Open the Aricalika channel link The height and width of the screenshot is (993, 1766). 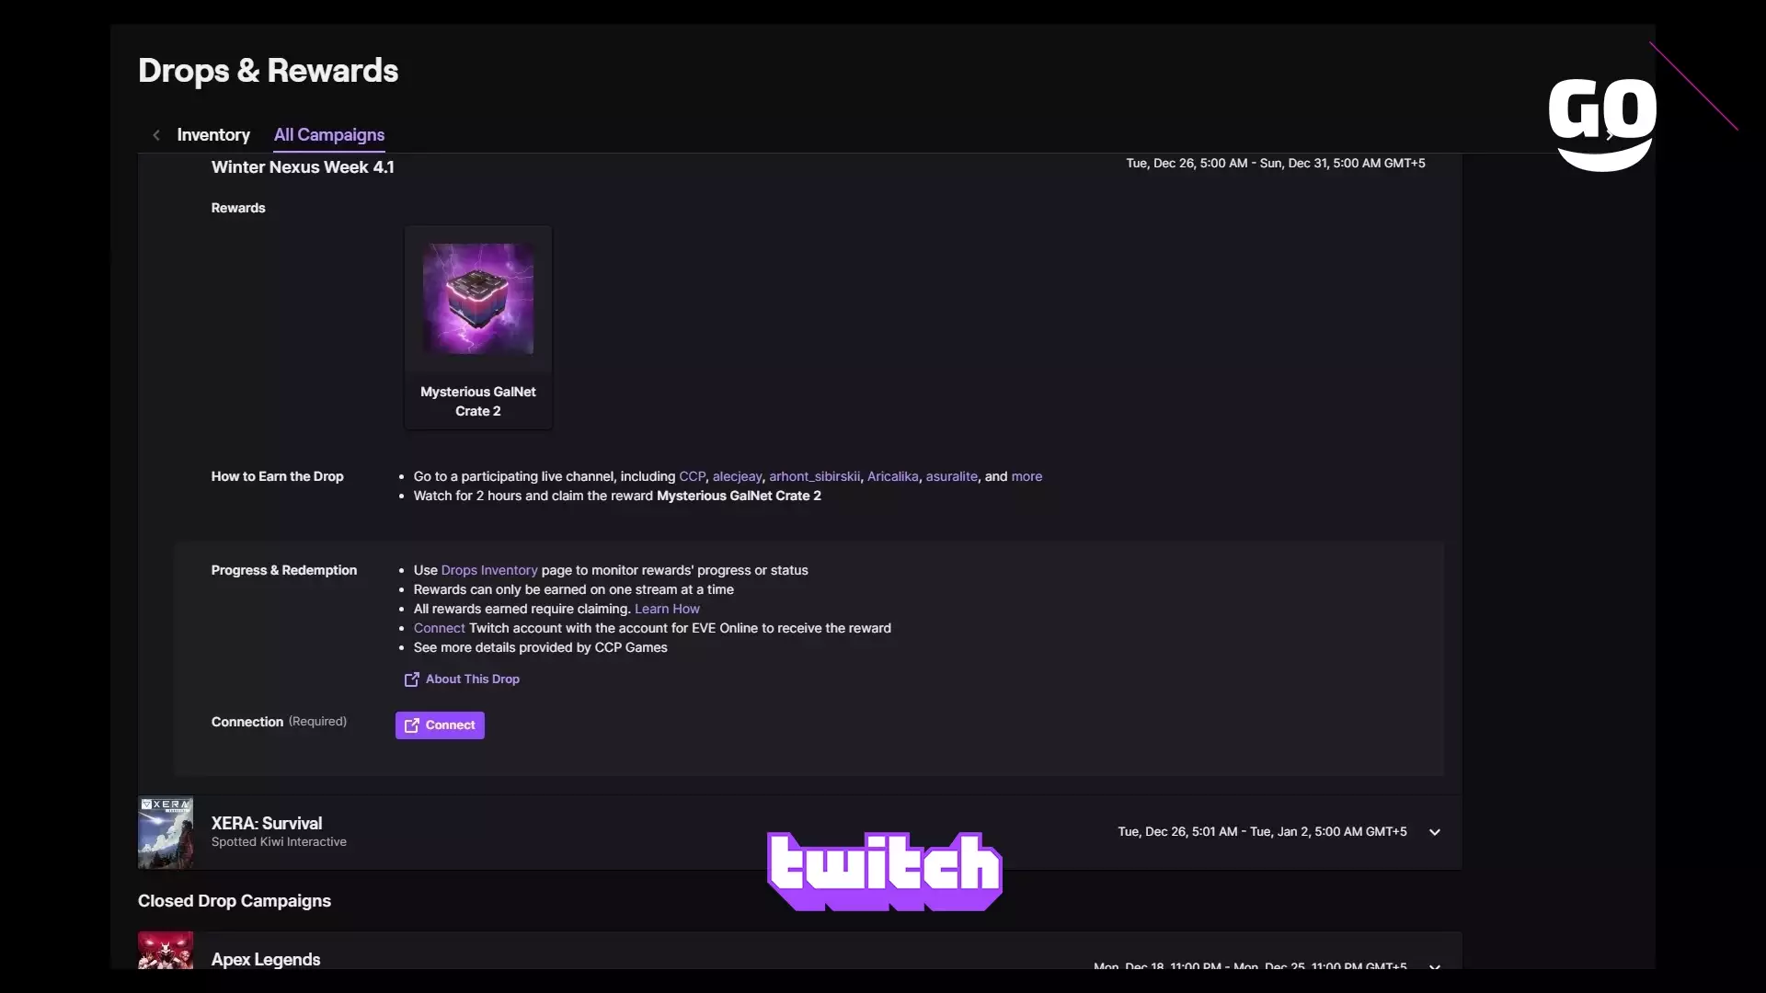tap(892, 476)
